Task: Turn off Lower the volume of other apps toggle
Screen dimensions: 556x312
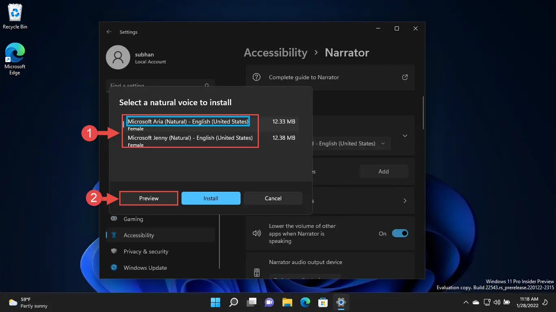Action: [x=400, y=234]
